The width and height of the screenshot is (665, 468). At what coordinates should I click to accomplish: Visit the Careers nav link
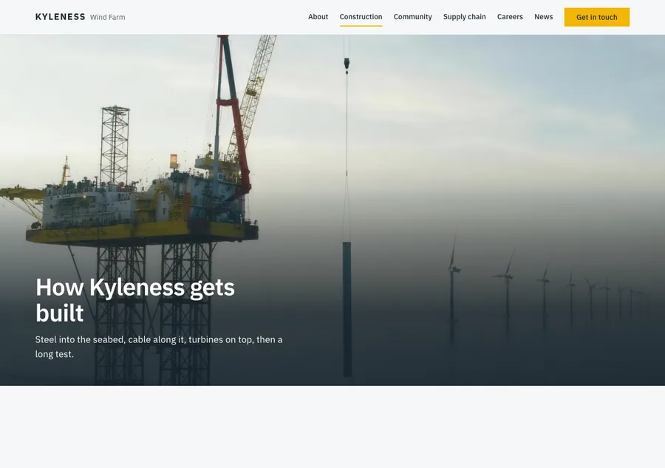point(510,17)
